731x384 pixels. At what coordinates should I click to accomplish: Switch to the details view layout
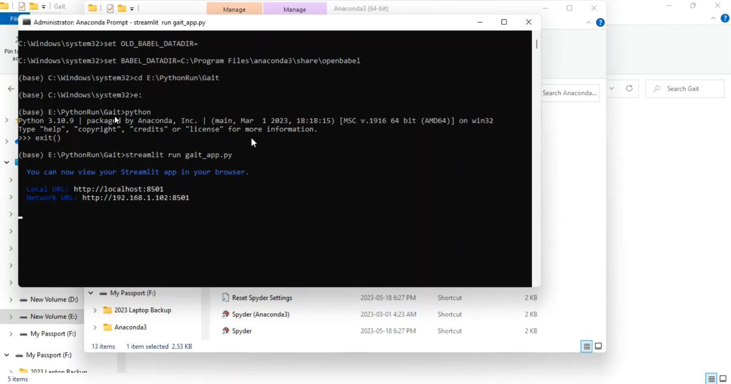tap(587, 346)
